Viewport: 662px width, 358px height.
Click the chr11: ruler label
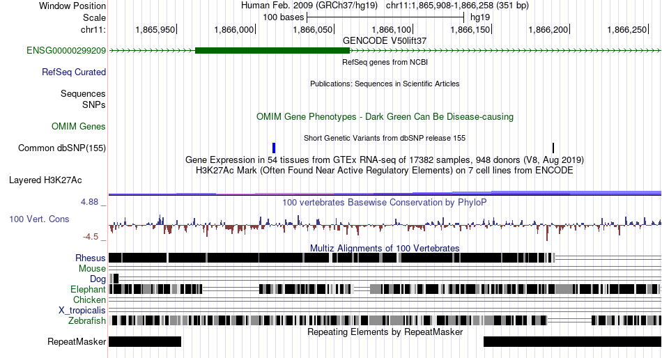[93, 29]
